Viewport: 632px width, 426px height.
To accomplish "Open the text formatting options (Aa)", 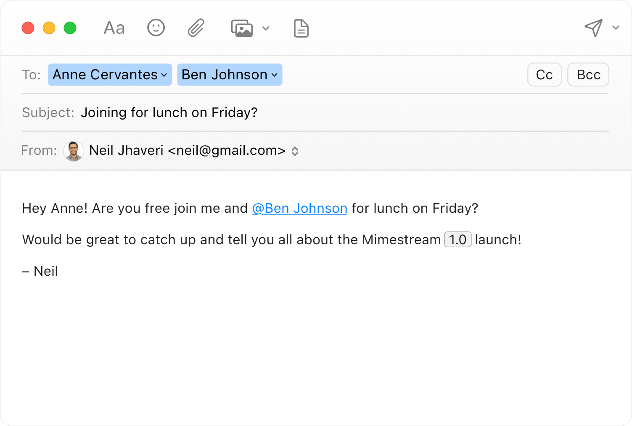I will (114, 28).
